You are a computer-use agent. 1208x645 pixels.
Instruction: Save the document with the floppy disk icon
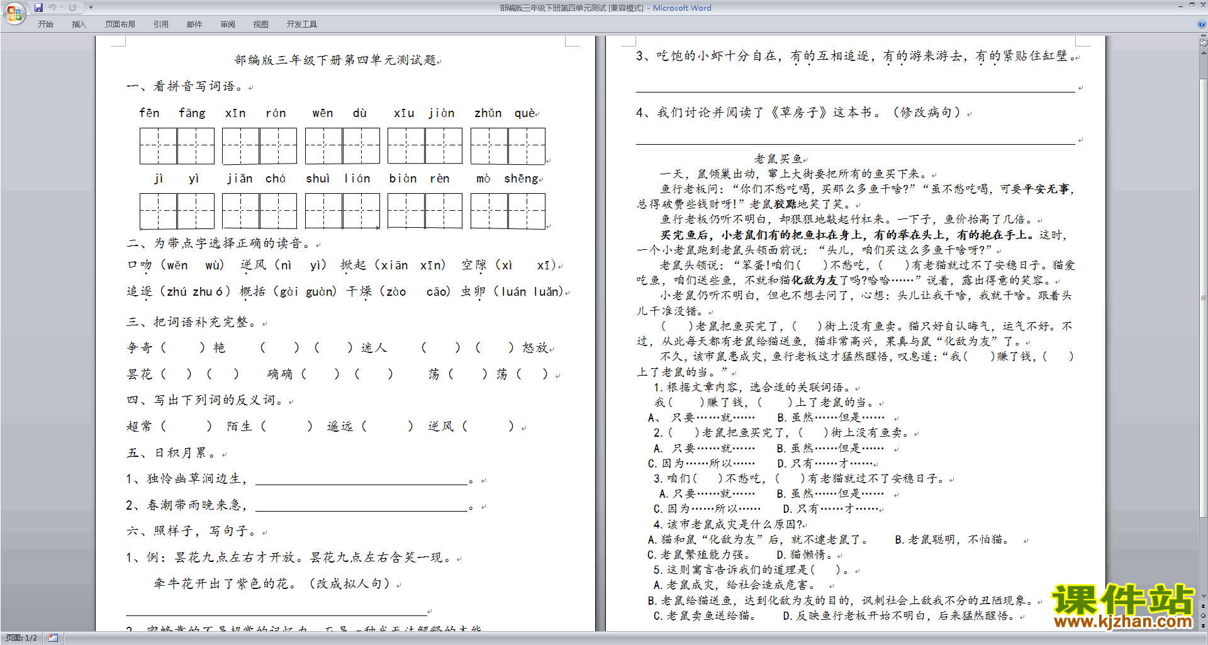pos(38,8)
